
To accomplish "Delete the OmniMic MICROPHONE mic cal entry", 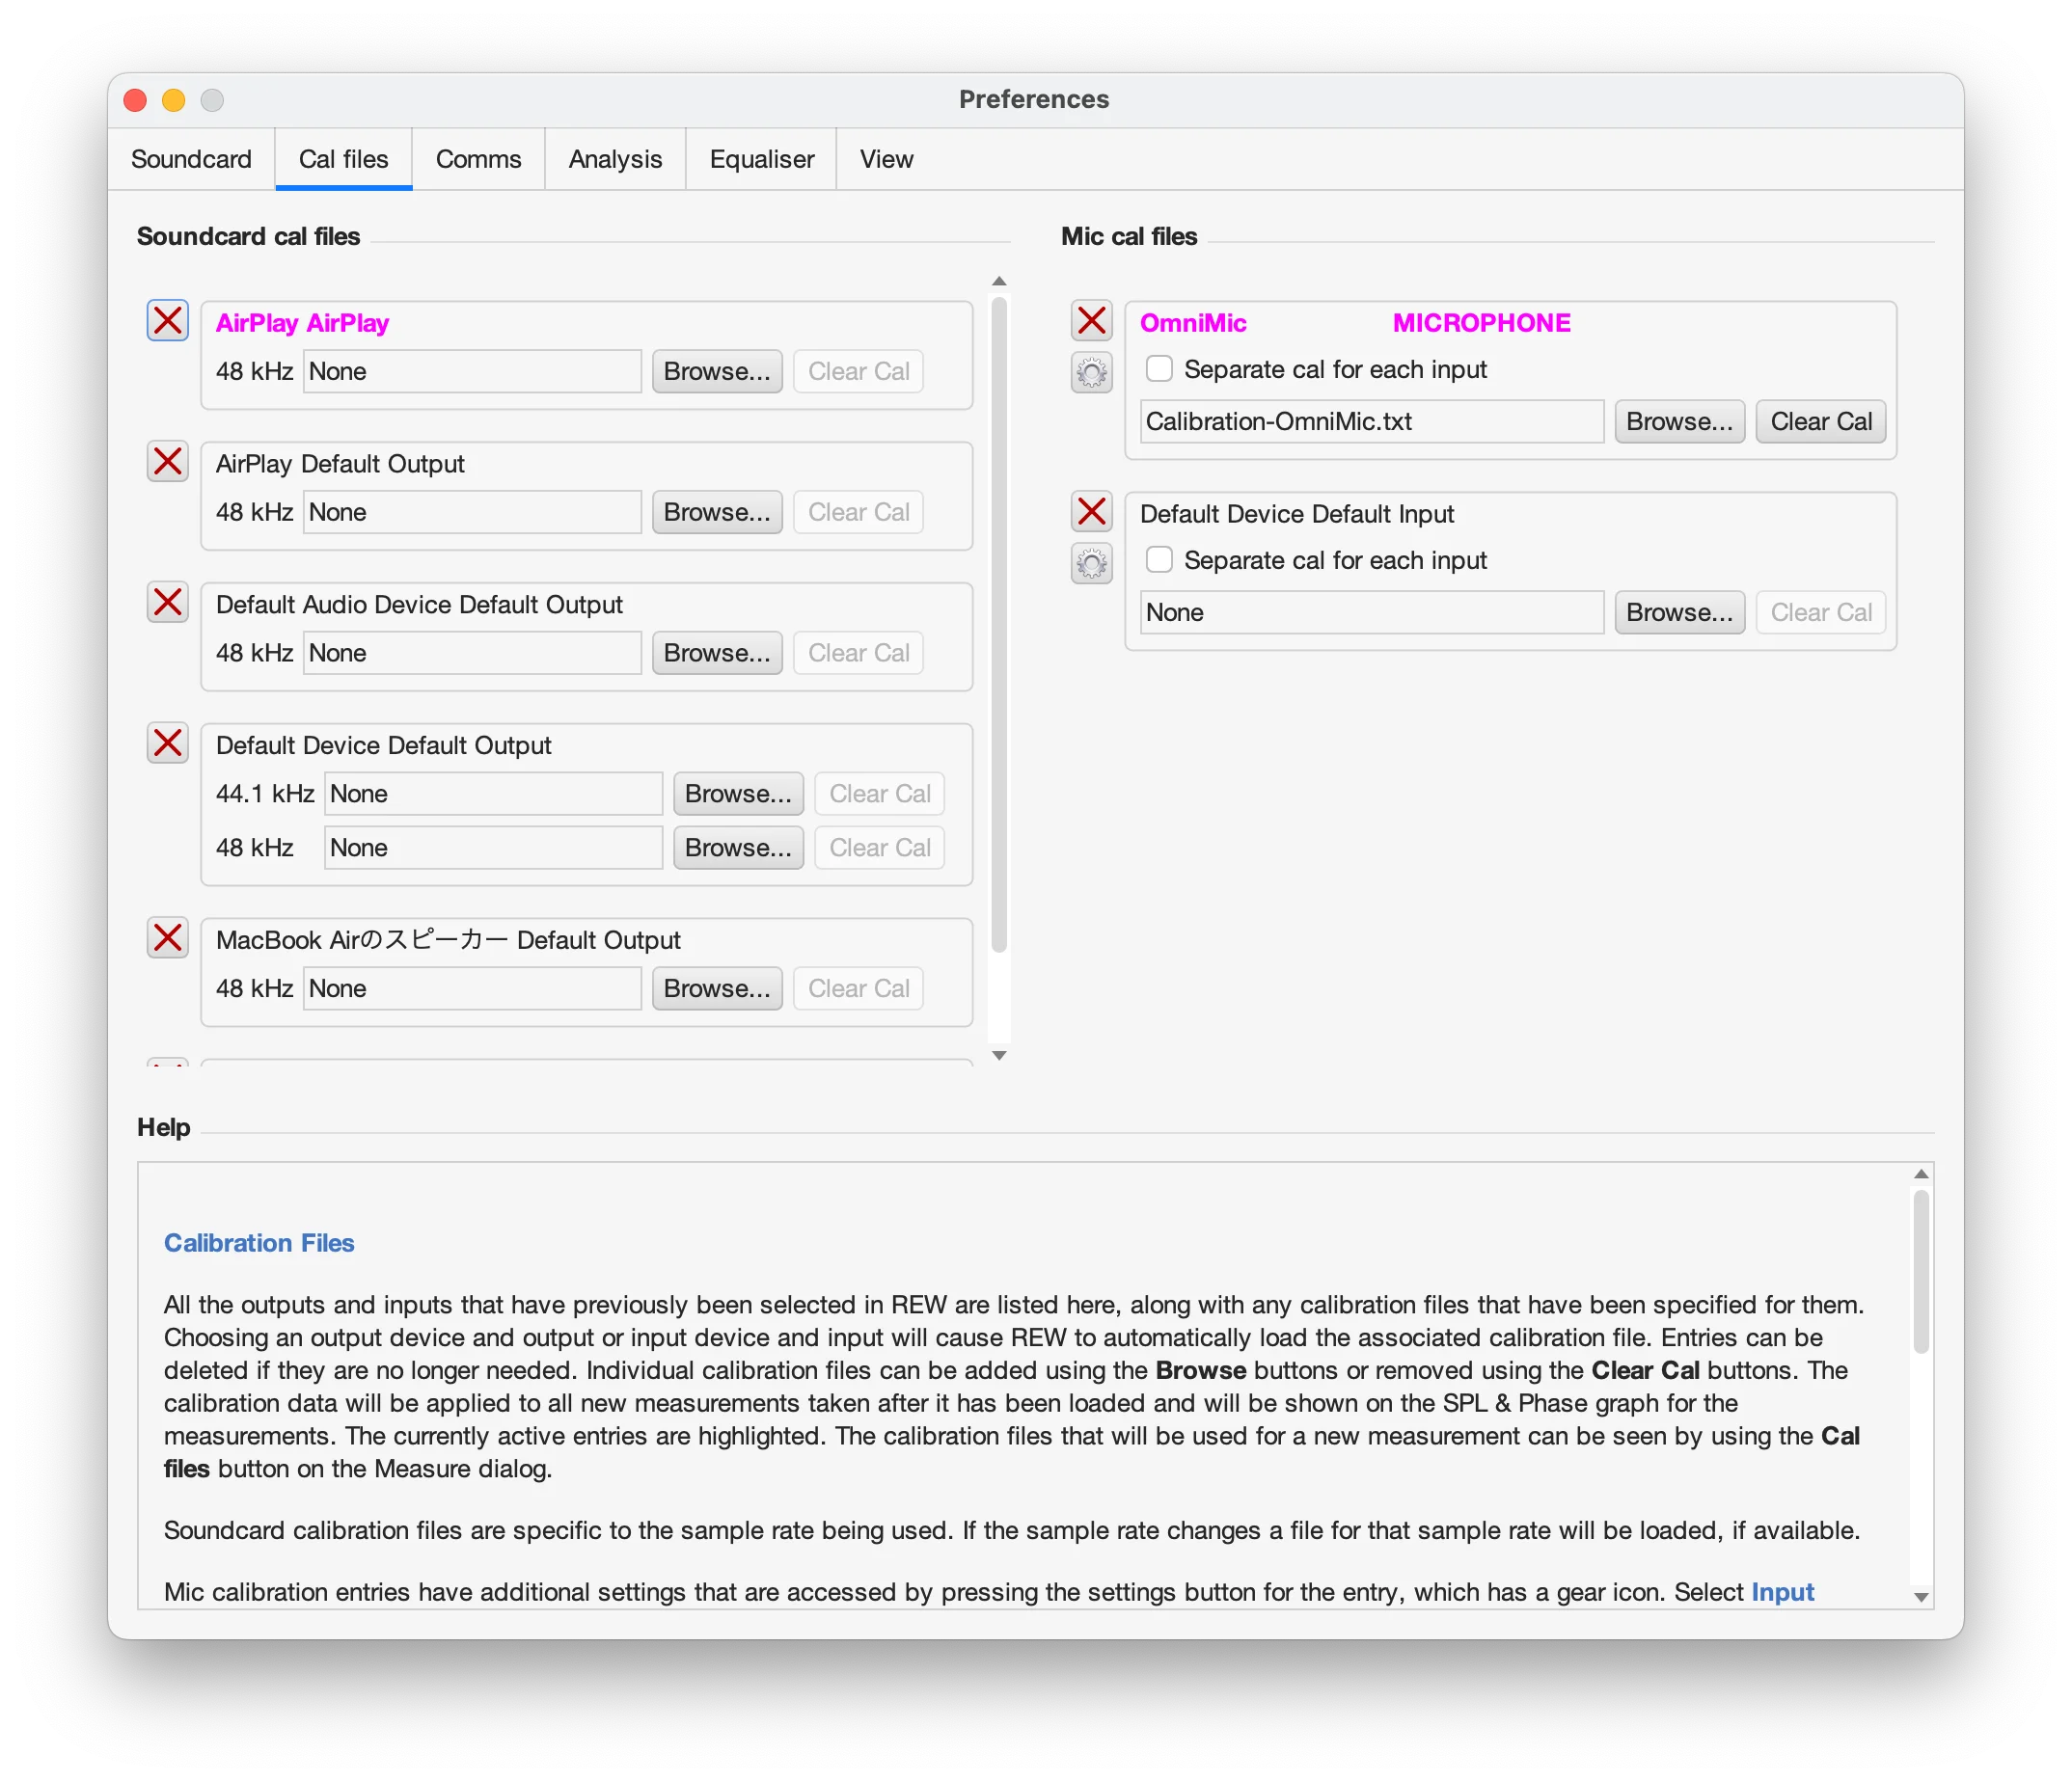I will 1091,321.
